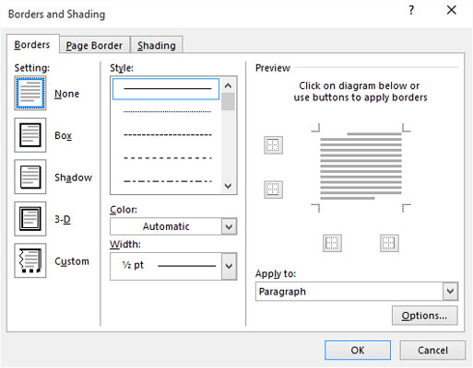Switch to the Shading tab
The height and width of the screenshot is (368, 473).
[x=157, y=45]
